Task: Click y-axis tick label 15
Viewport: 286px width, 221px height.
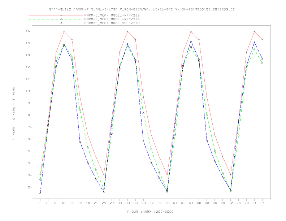Action: coord(28,31)
